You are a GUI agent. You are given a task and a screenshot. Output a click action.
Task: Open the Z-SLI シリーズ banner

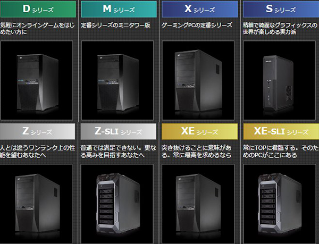[x=119, y=131]
